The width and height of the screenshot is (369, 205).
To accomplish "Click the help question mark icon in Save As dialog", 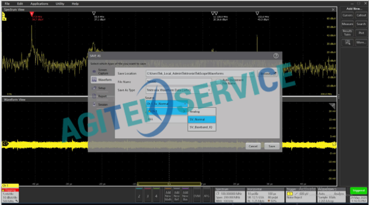I will (276, 56).
